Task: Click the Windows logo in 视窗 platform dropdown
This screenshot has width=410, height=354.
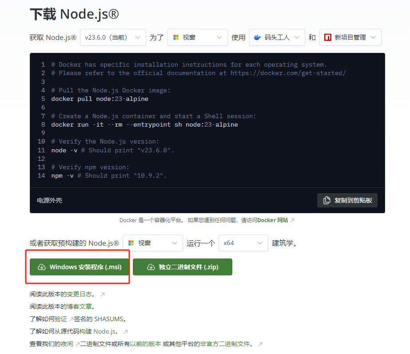Action: point(176,37)
